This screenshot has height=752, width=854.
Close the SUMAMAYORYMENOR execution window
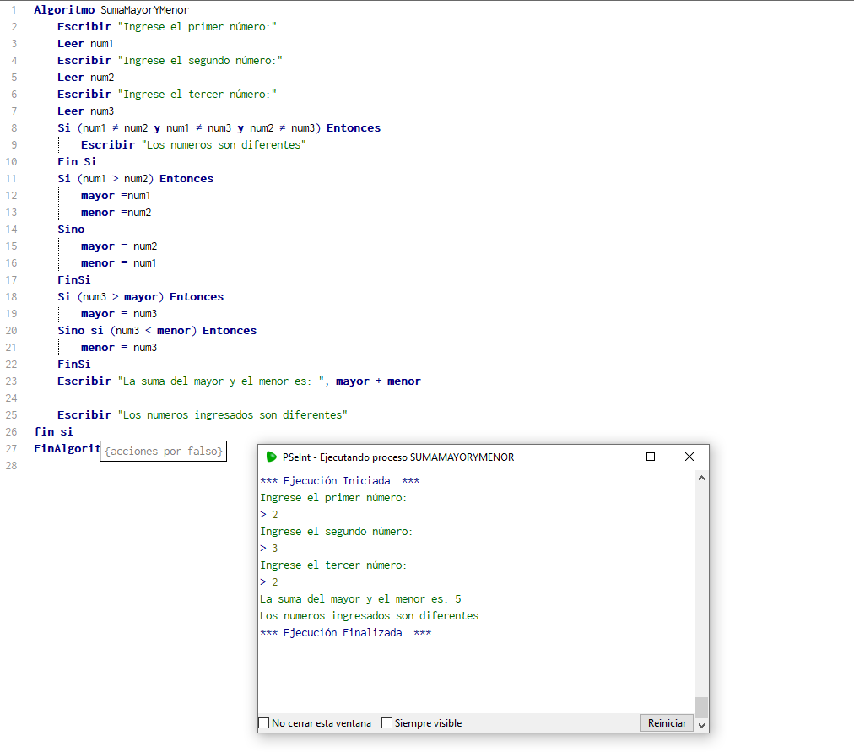click(689, 457)
